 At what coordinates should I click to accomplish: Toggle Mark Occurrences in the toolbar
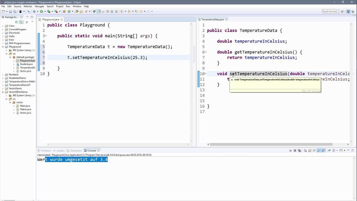[x=98, y=11]
